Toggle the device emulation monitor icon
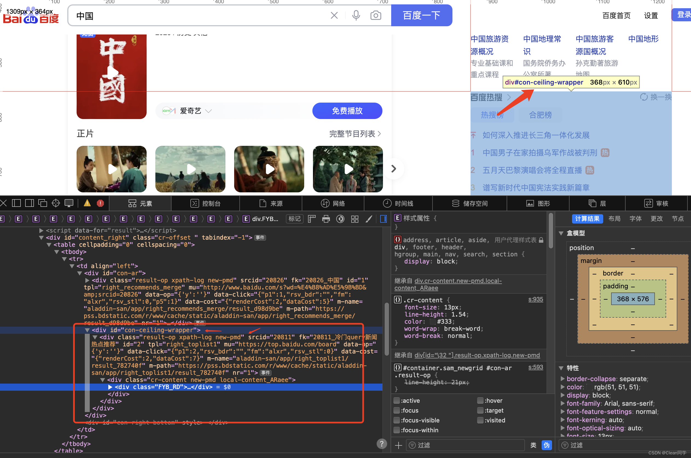 69,203
